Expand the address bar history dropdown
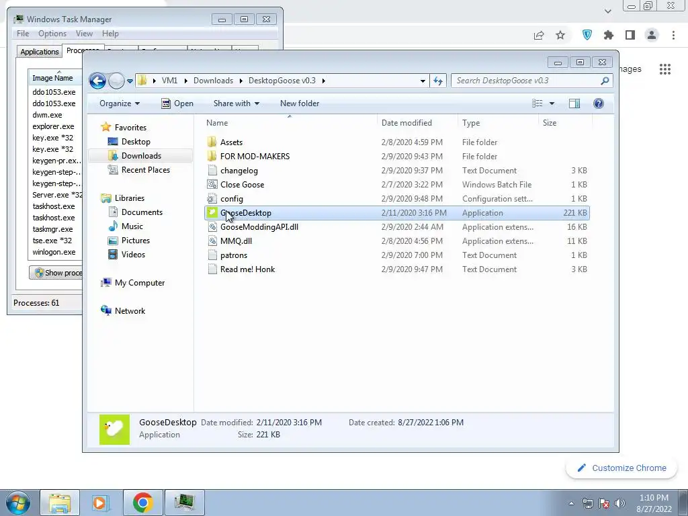This screenshot has height=516, width=688. [423, 81]
